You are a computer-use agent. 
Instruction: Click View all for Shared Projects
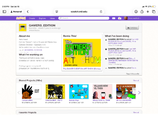136,81
